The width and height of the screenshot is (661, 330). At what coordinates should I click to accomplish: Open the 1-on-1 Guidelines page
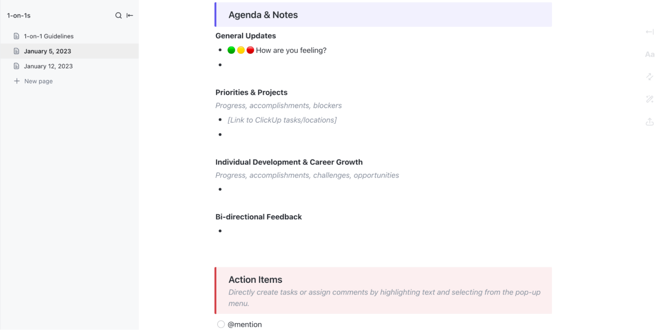pos(49,36)
